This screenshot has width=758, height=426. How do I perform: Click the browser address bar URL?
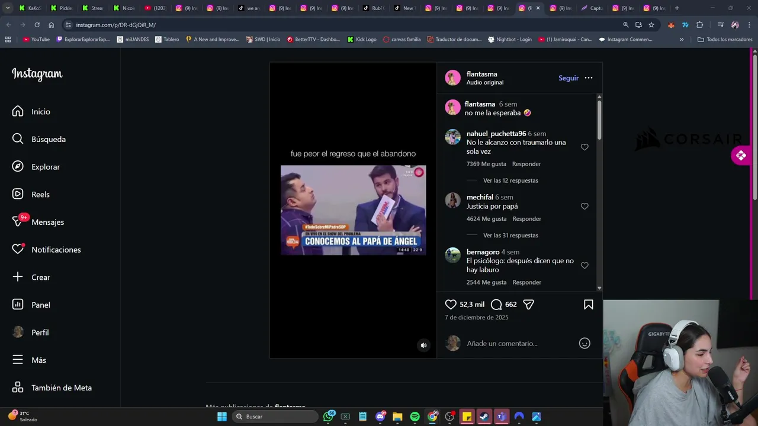coord(116,25)
